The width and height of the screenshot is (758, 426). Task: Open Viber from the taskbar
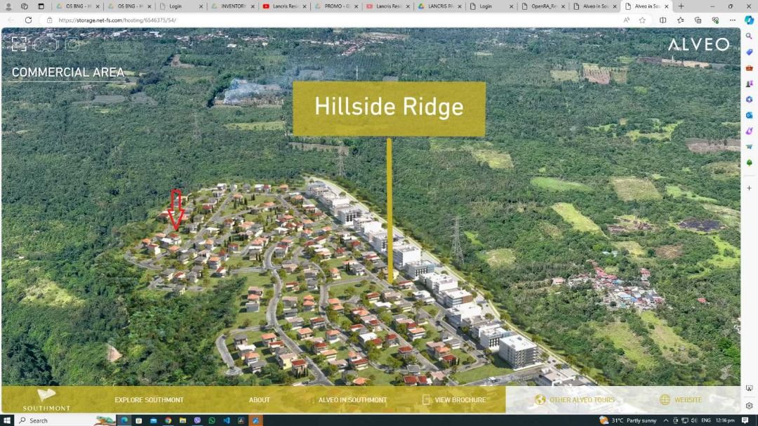point(197,420)
